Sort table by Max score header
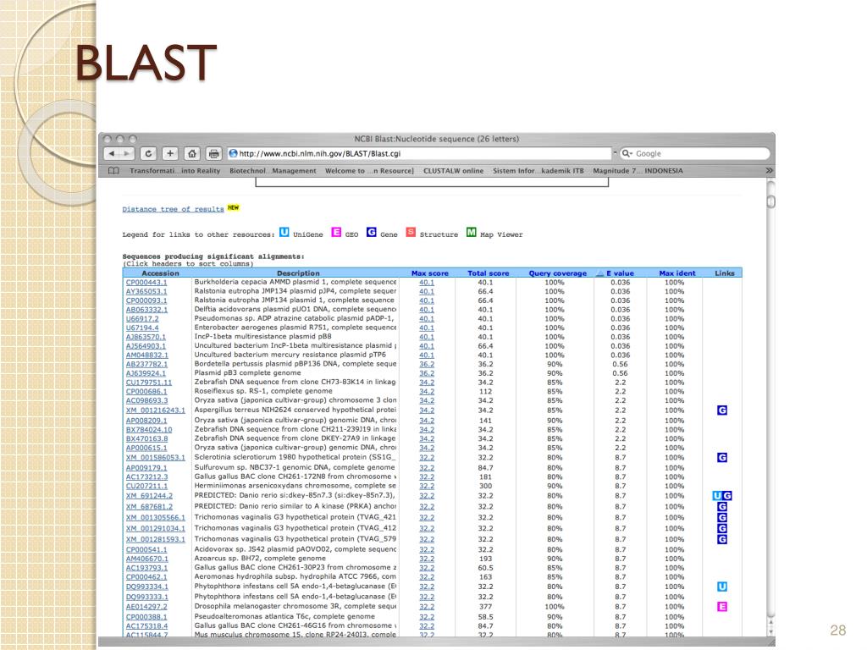The height and width of the screenshot is (650, 867). click(429, 273)
